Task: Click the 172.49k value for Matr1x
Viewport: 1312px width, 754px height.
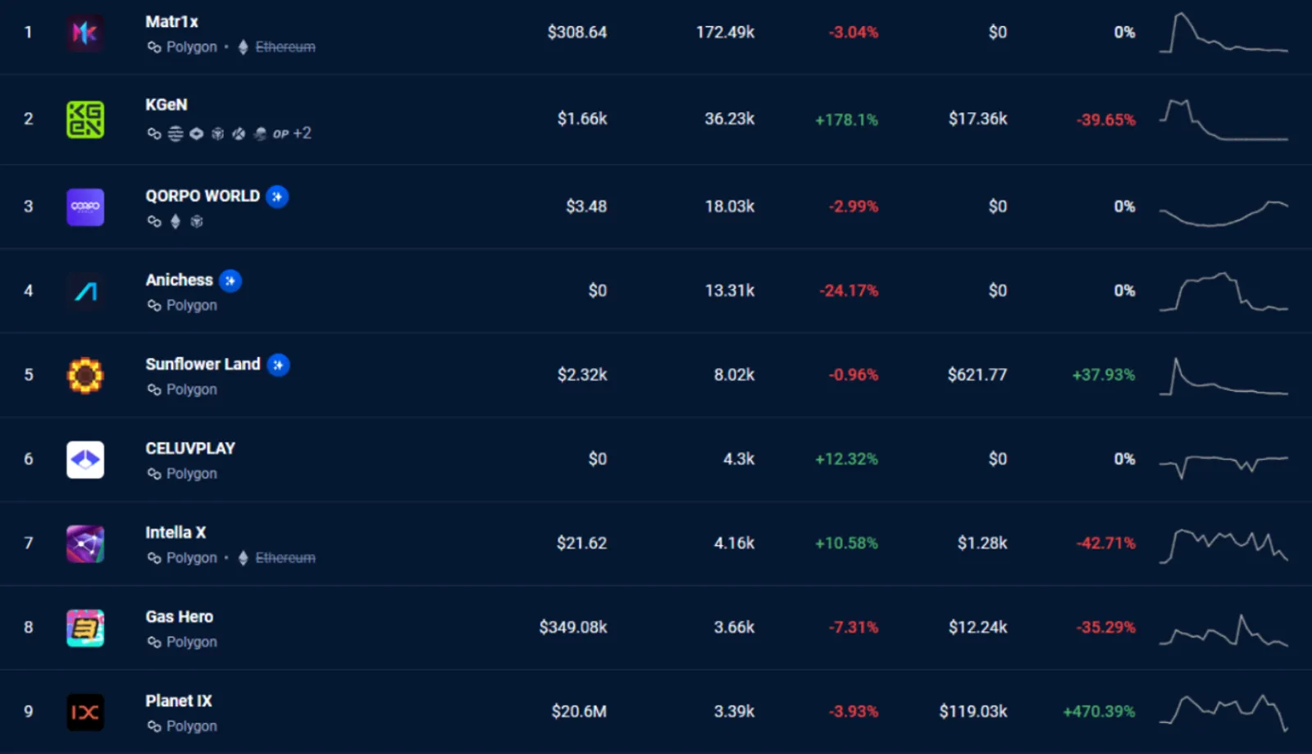Action: 726,33
